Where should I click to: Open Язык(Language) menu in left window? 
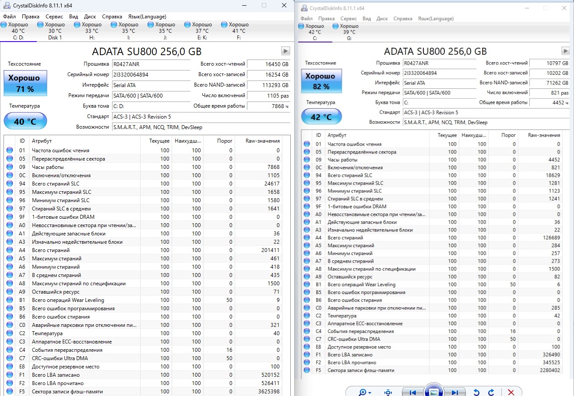[x=147, y=17]
